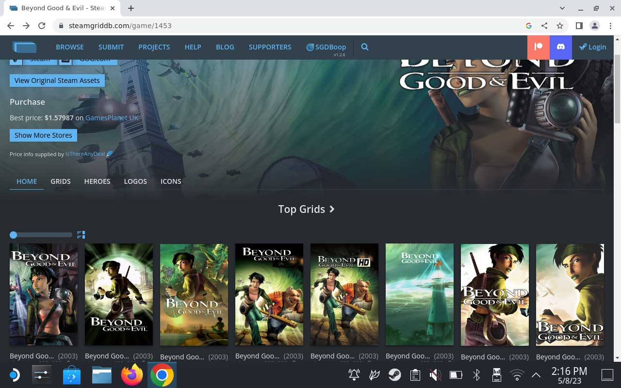
Task: Click the share icon in address bar
Action: (544, 26)
